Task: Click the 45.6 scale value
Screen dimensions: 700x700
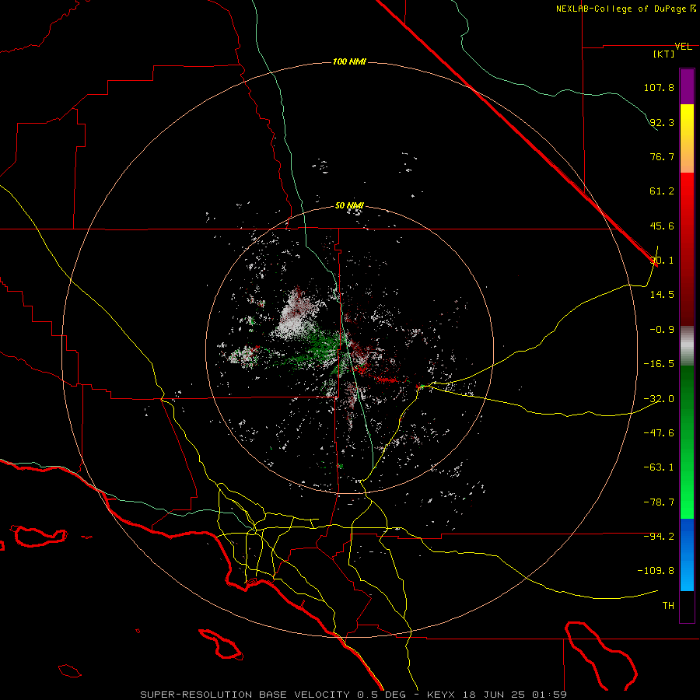Action: pos(662,226)
